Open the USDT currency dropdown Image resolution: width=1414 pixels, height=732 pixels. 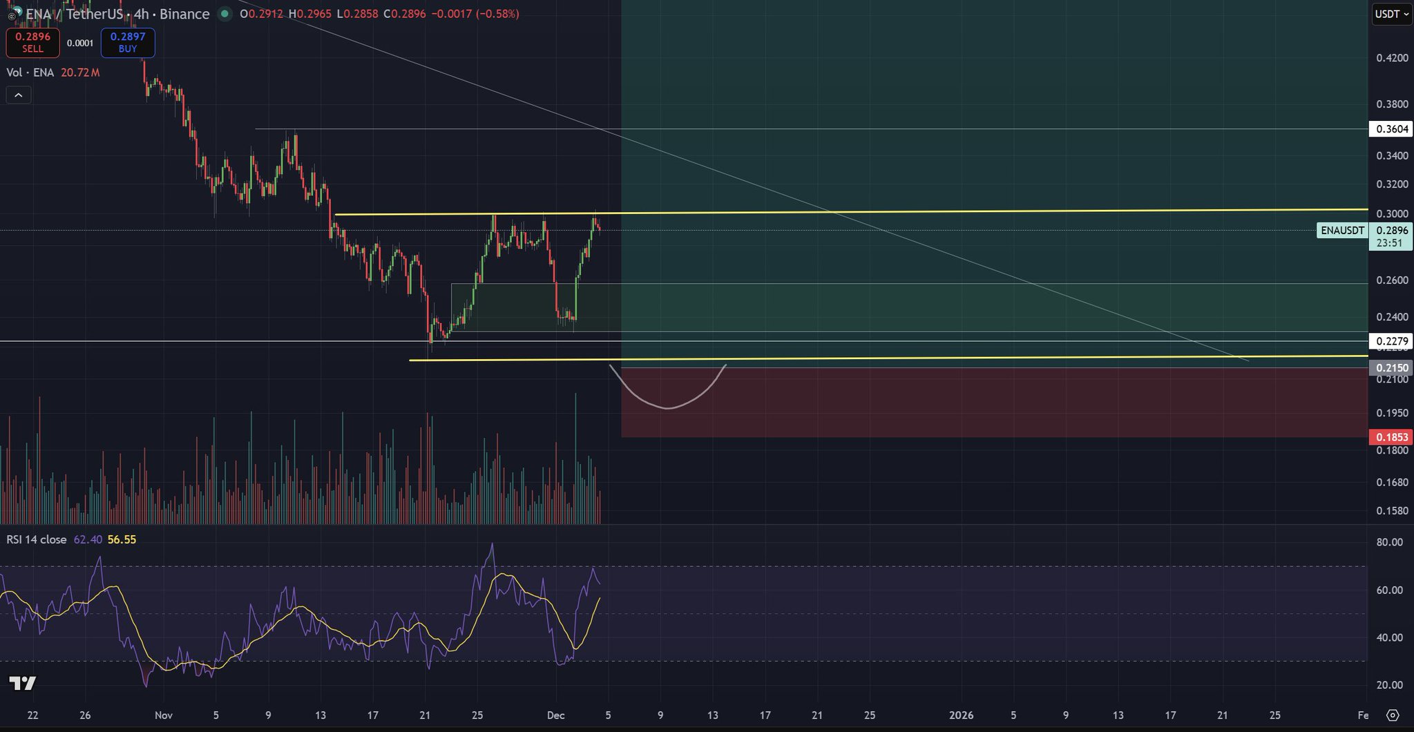pos(1391,14)
